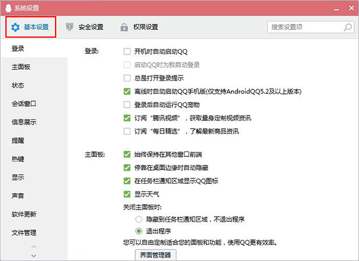Open the 基本设置 tab
Screen dimensions: 359x261
click(x=31, y=27)
